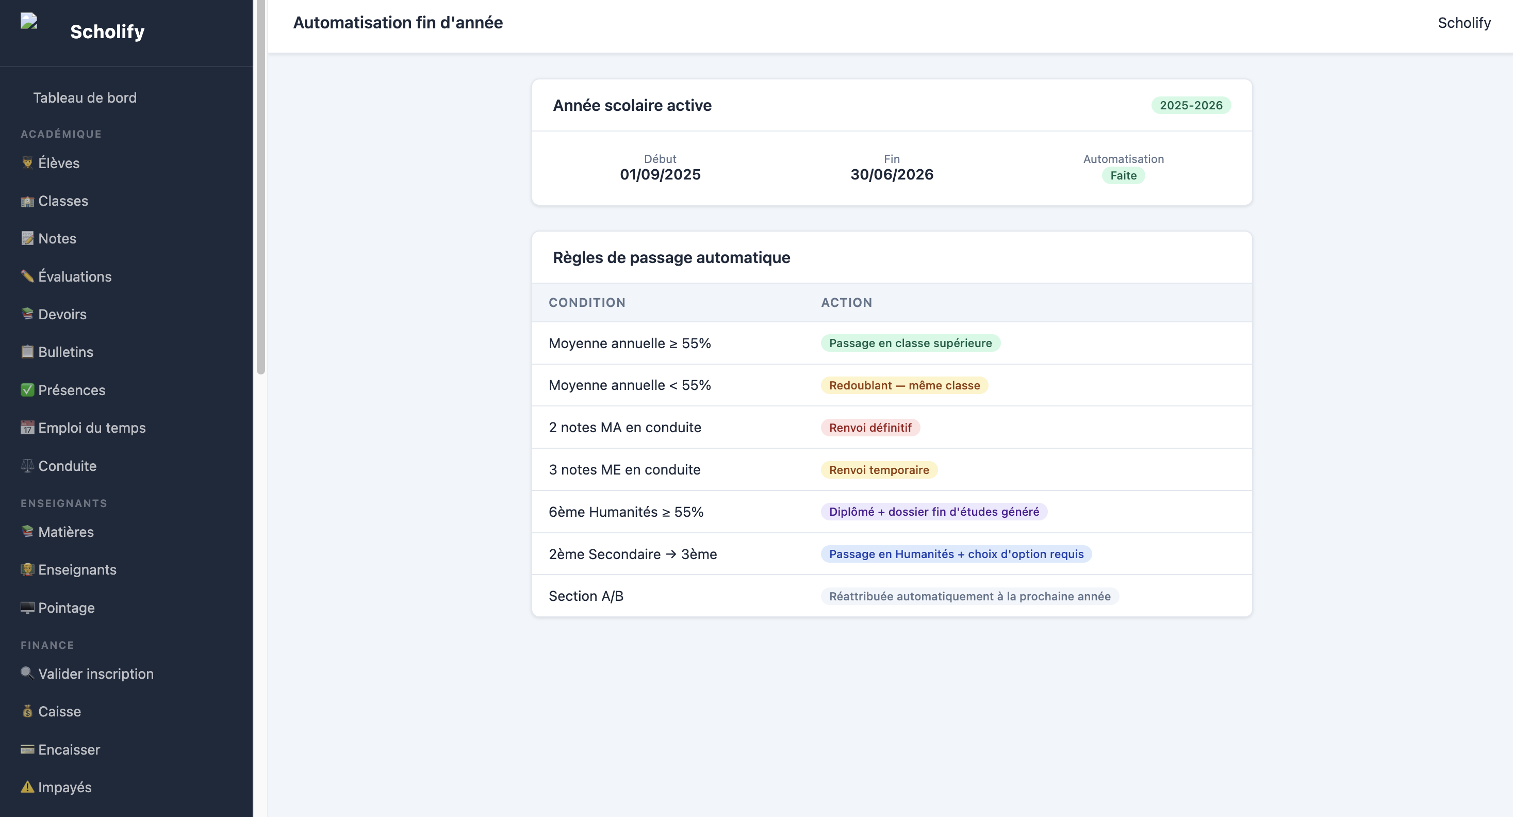The height and width of the screenshot is (817, 1513).
Task: Click the Diplômé + dossier fin d'études badge
Action: coord(934,512)
